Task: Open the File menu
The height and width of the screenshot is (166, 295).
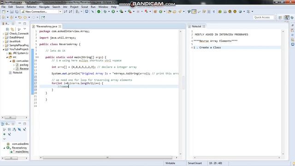Action: [x=3, y=7]
